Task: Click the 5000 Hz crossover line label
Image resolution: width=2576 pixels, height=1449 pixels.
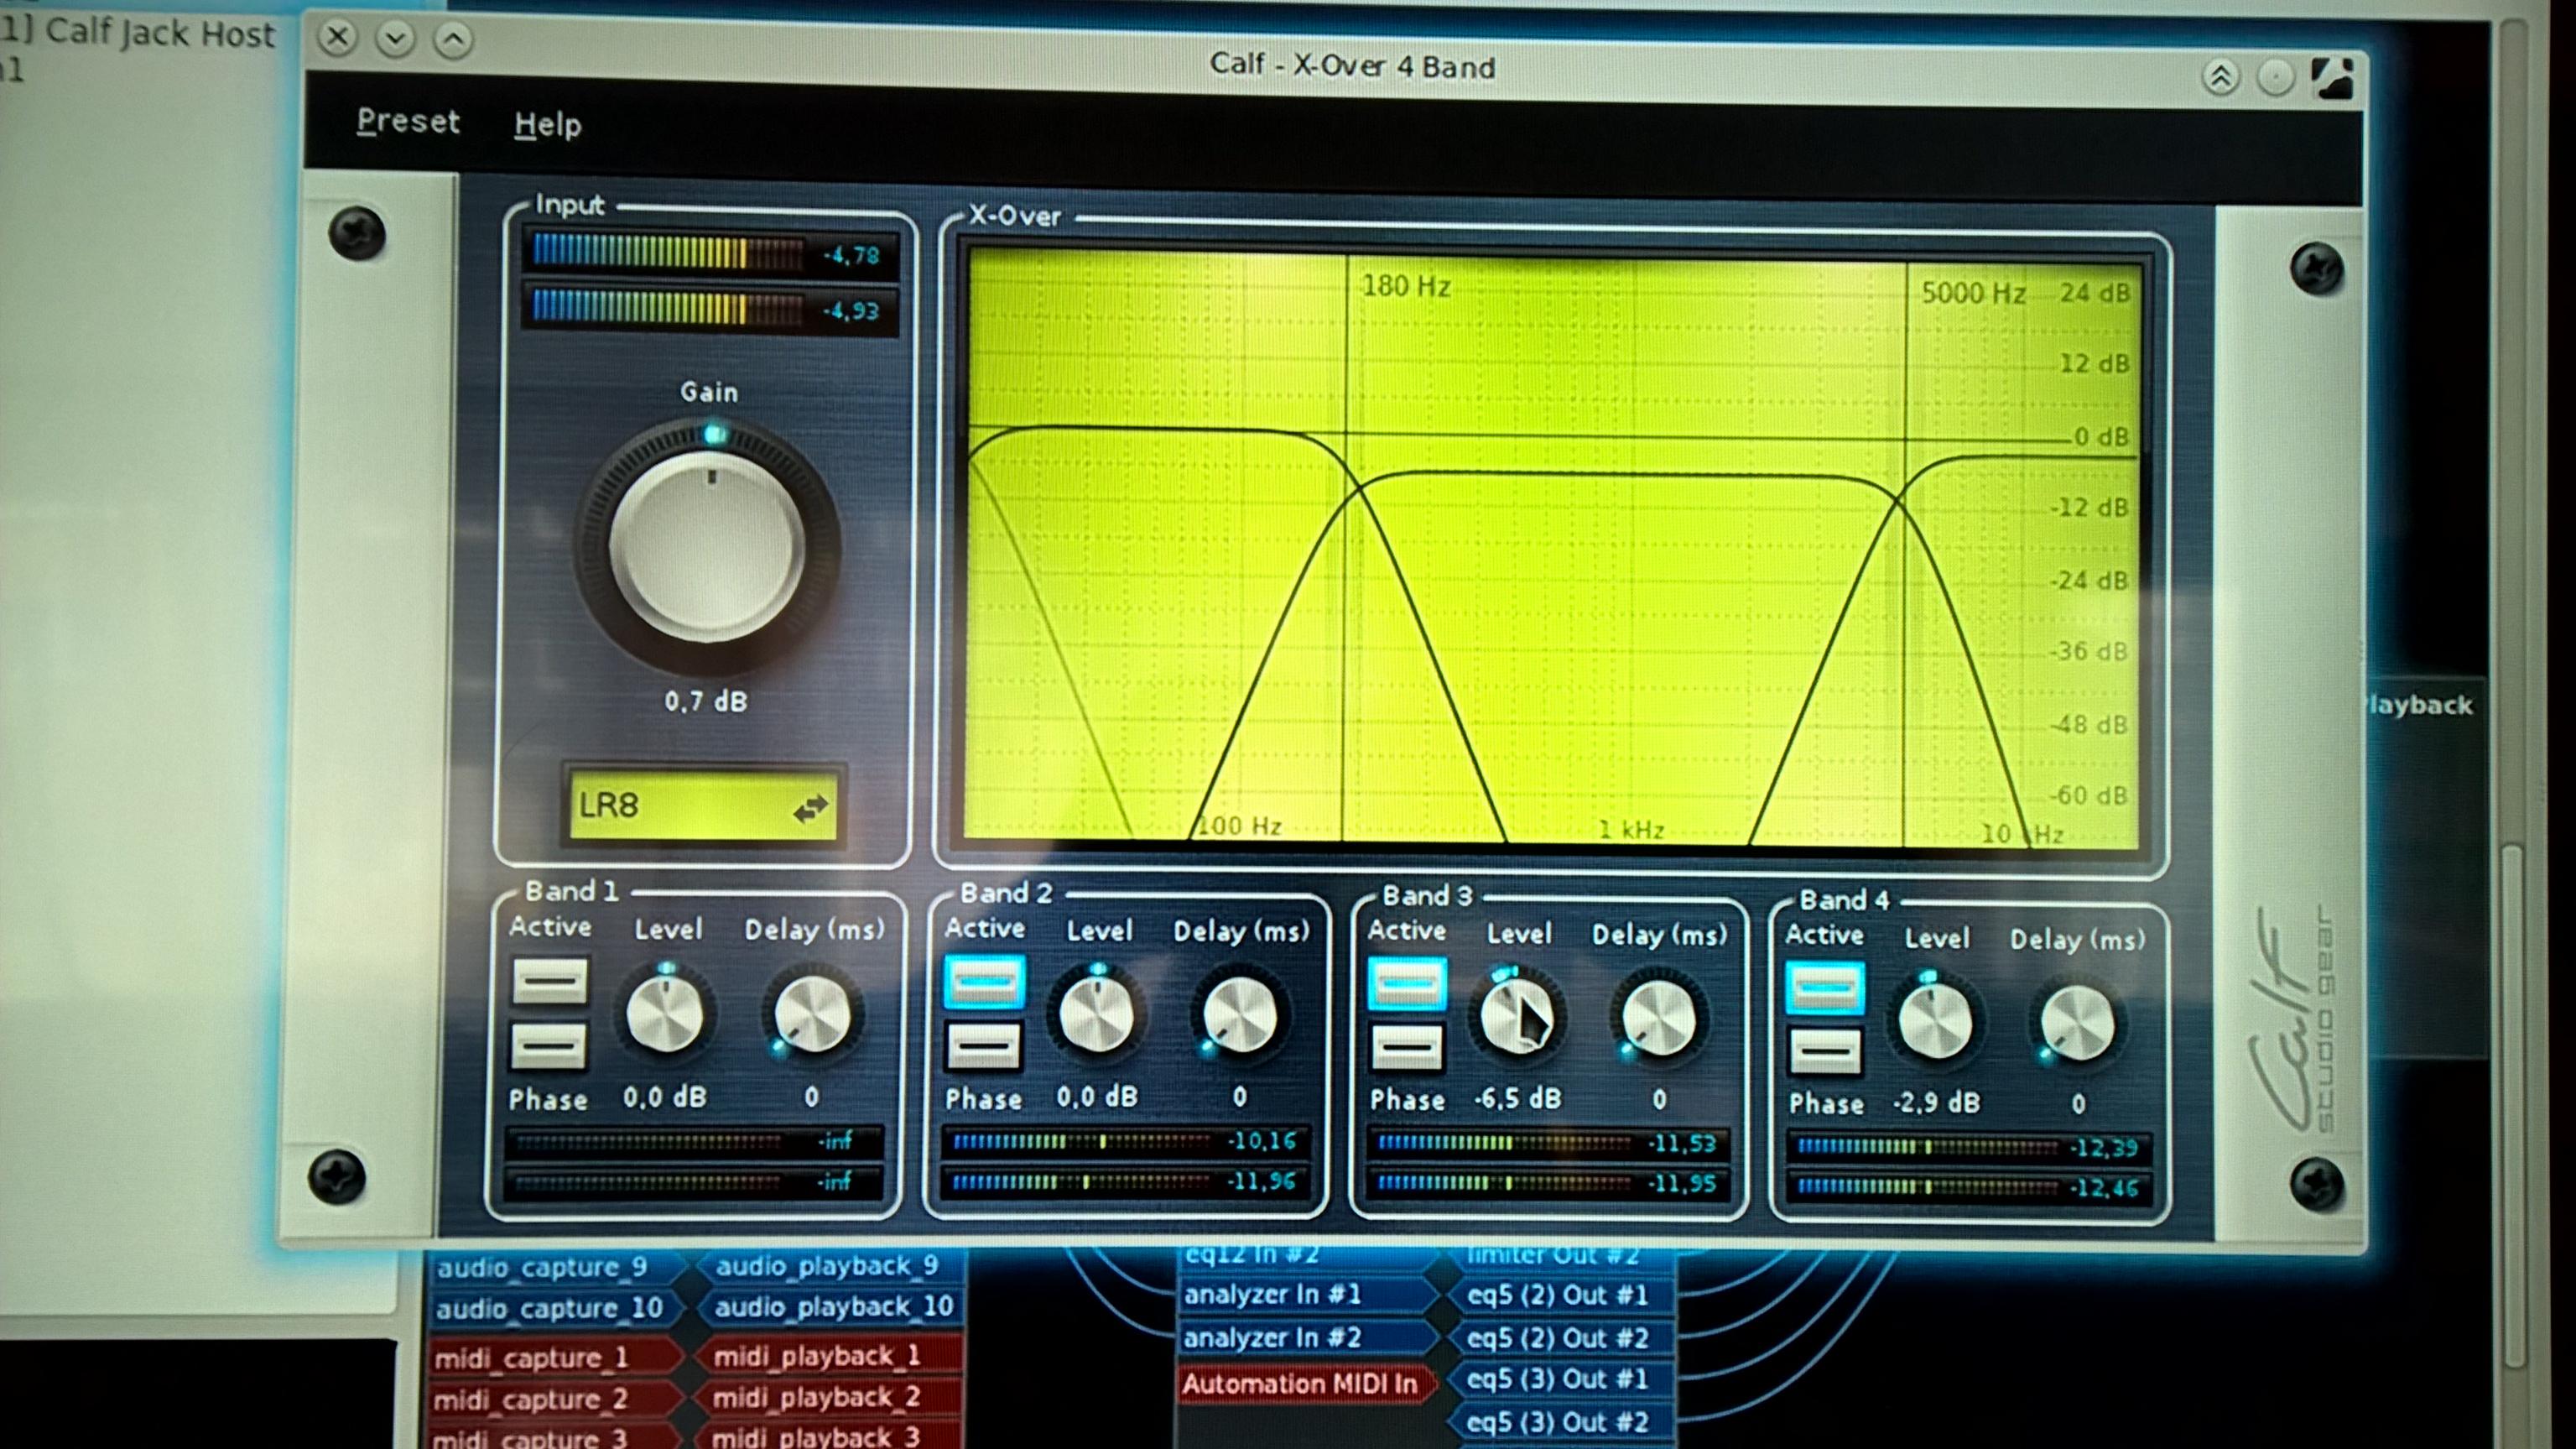Action: 1973,294
